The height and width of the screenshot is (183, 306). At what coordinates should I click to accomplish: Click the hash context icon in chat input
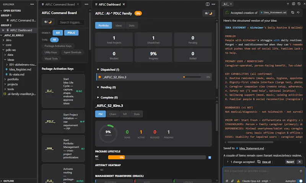[227, 181]
